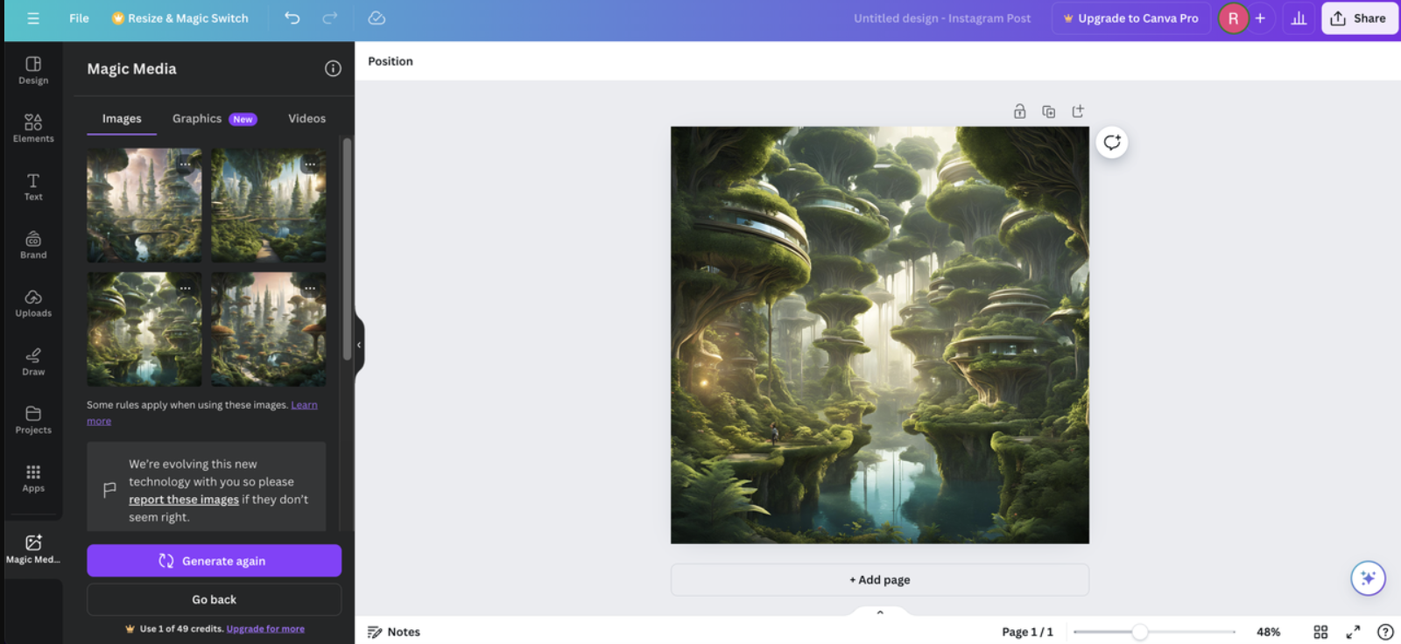
Task: Switch to the Videos tab
Action: [x=307, y=118]
